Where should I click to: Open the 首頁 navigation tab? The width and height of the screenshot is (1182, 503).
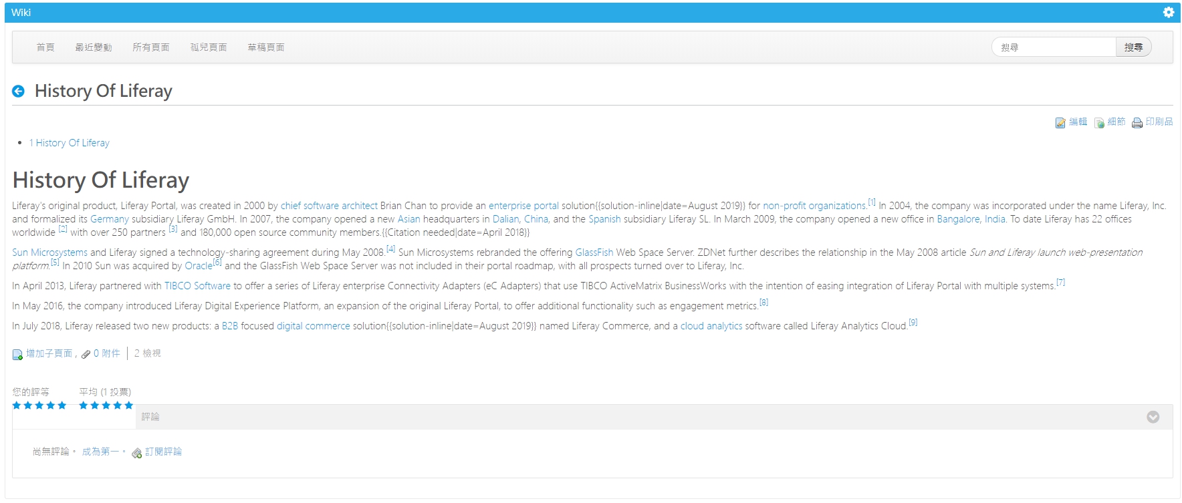[45, 47]
